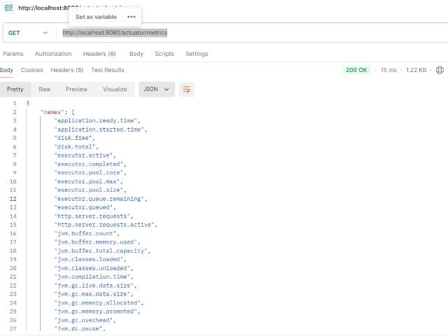This screenshot has height=336, width=448.
Task: Click the network globe icon
Action: click(x=440, y=70)
